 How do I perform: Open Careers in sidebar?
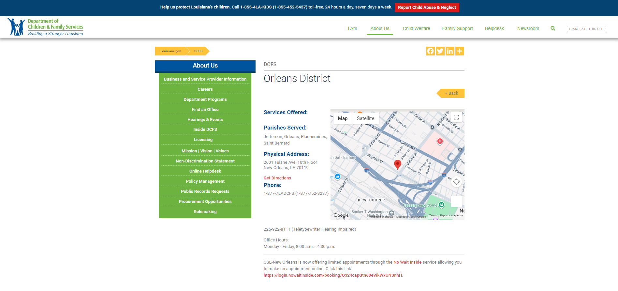pyautogui.click(x=205, y=89)
